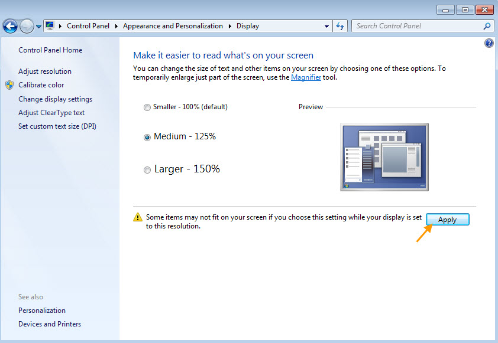The height and width of the screenshot is (343, 498).
Task: Click the search magnifier icon
Action: (487, 26)
